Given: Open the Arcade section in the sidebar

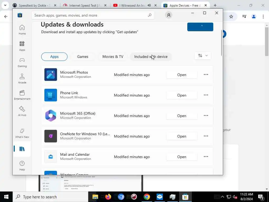Looking at the screenshot, I should [x=22, y=79].
